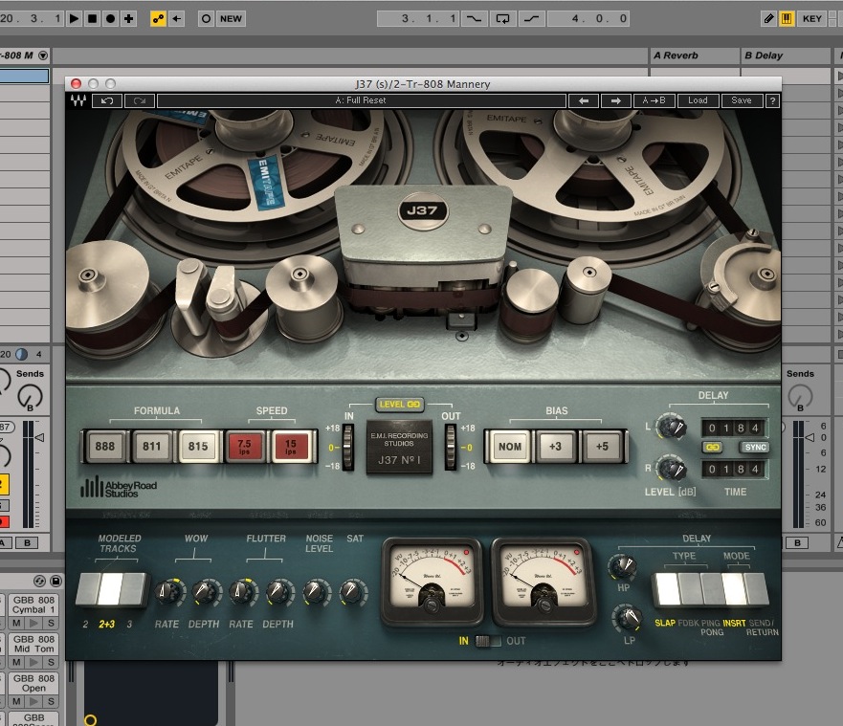
Task: Toggle the punch-in switch
Action: tap(474, 19)
